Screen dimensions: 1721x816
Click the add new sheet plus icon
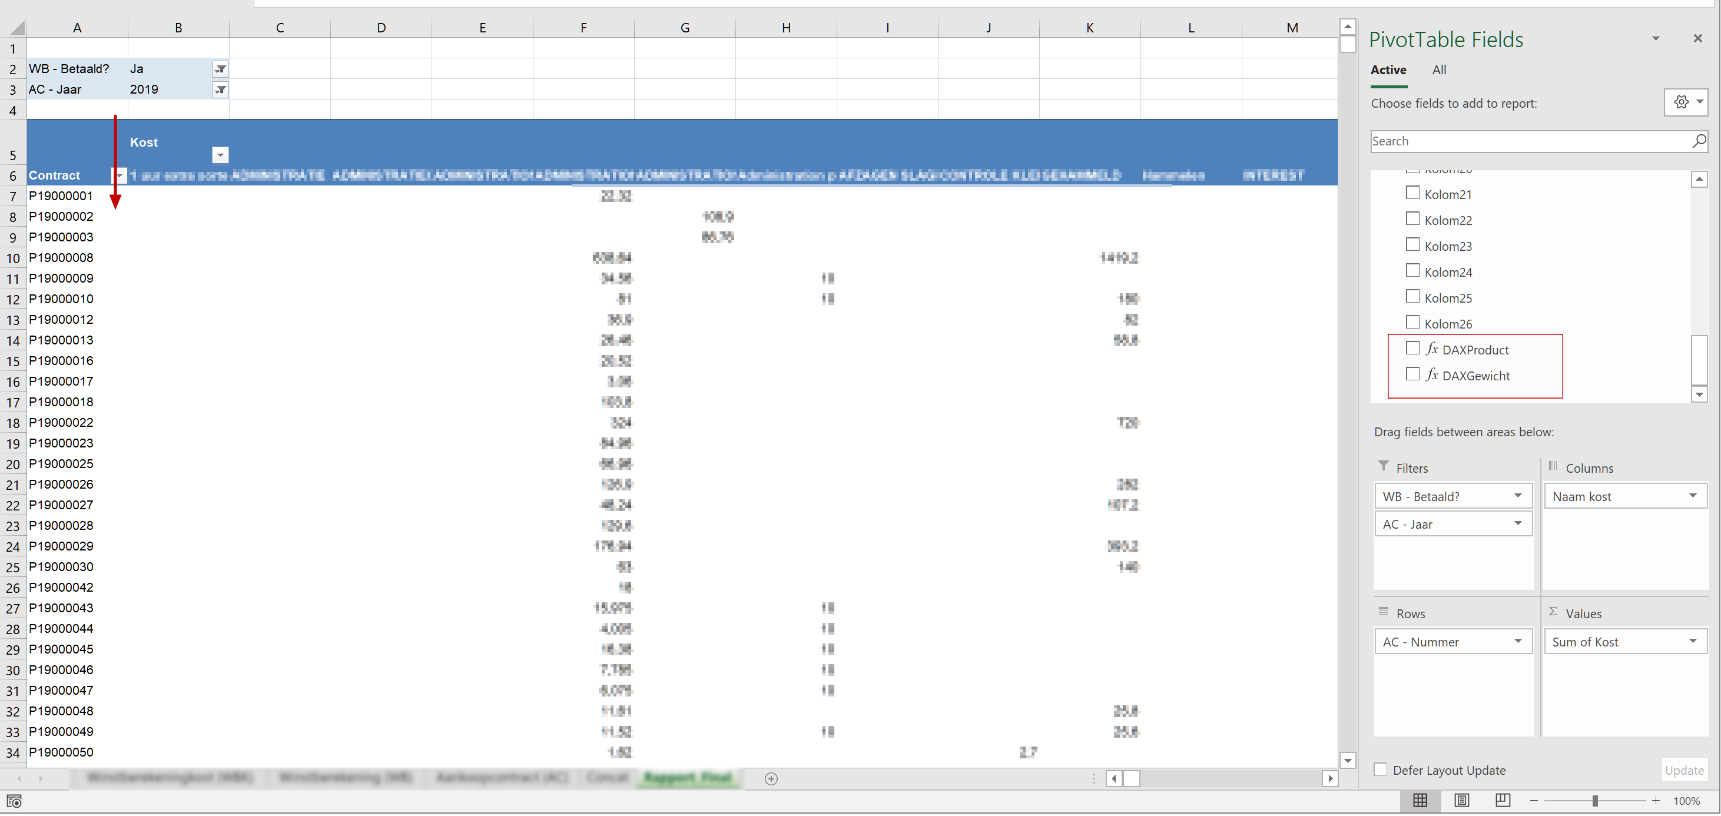[771, 778]
